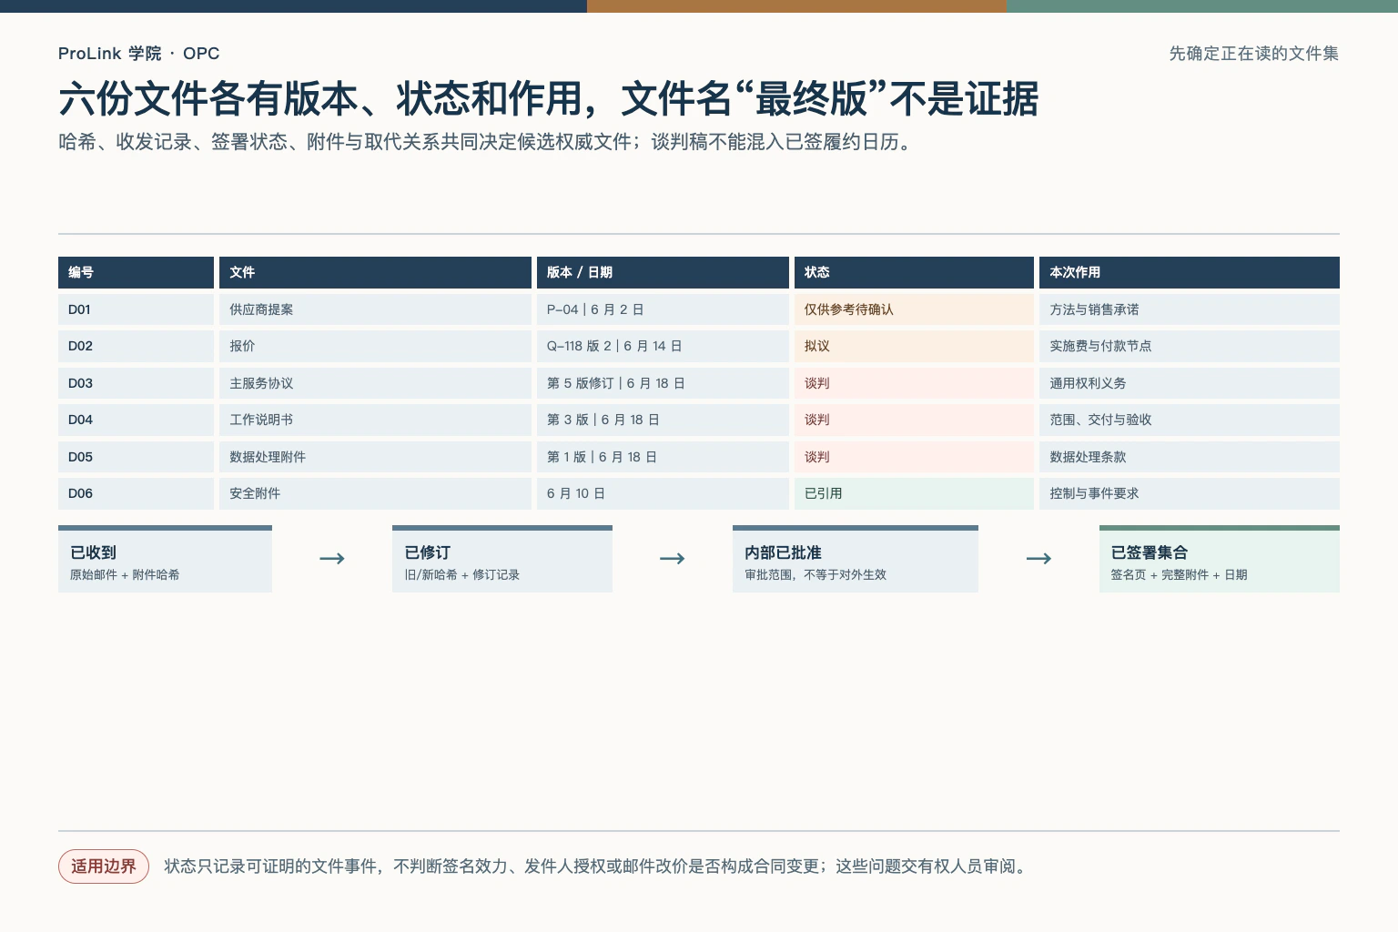
Task: Click the 谈判 status in D05 row
Action: click(x=914, y=457)
